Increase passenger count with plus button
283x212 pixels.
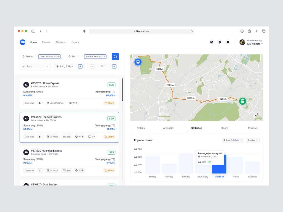[114, 67]
